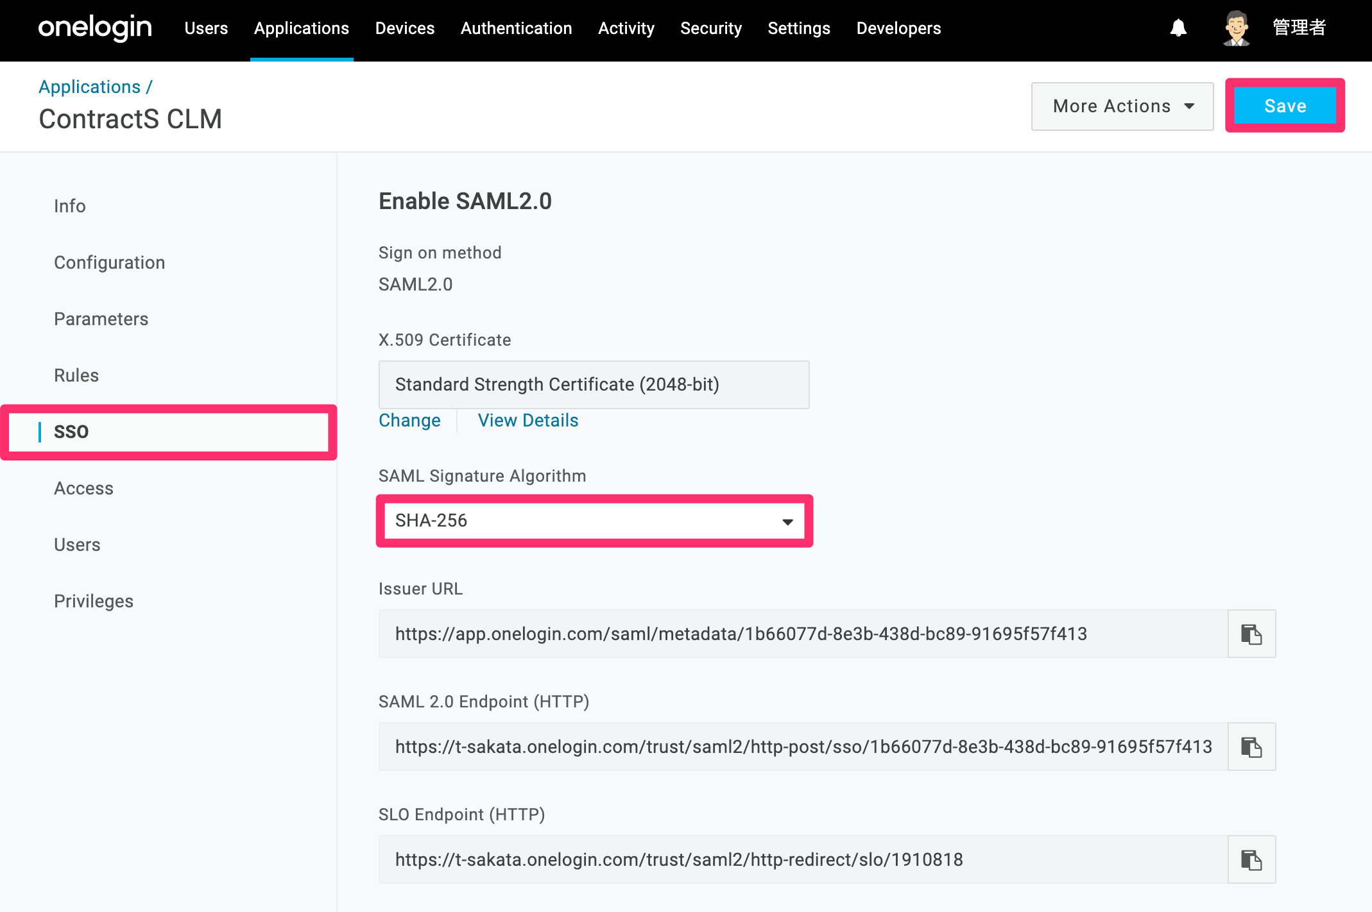Viewport: 1372px width, 912px height.
Task: Save the application settings
Action: click(1285, 106)
